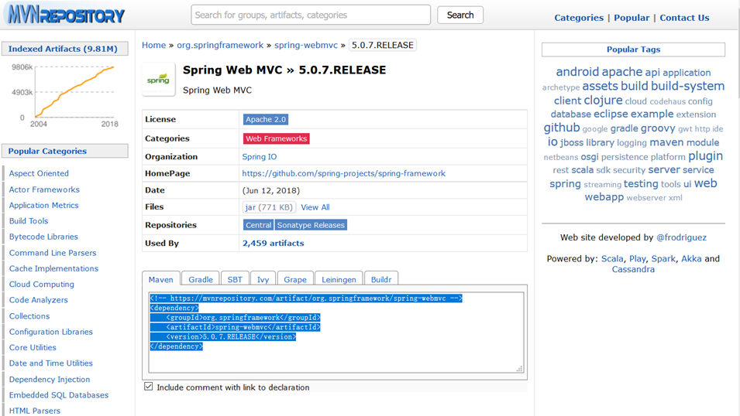The image size is (740, 416).
Task: Switch to the Leiningen tab
Action: click(339, 279)
